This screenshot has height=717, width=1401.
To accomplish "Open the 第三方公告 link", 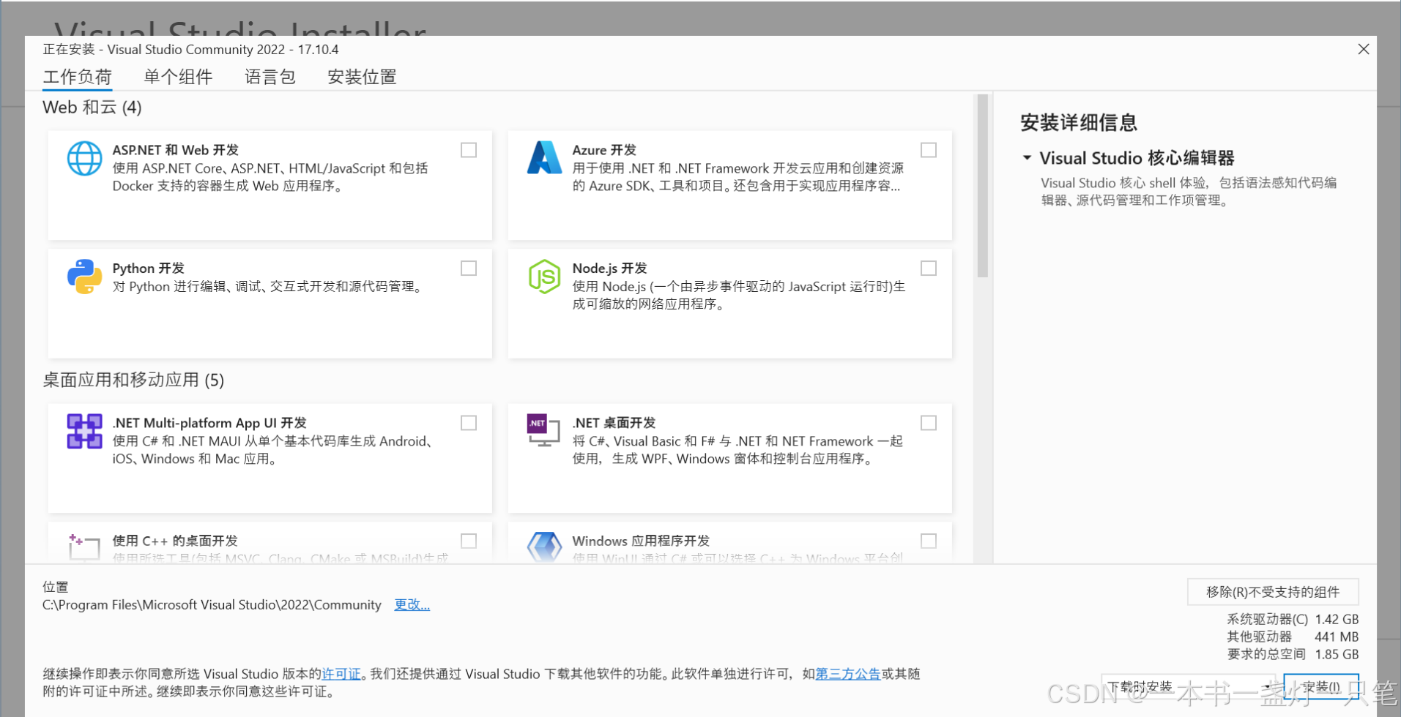I will pos(848,674).
